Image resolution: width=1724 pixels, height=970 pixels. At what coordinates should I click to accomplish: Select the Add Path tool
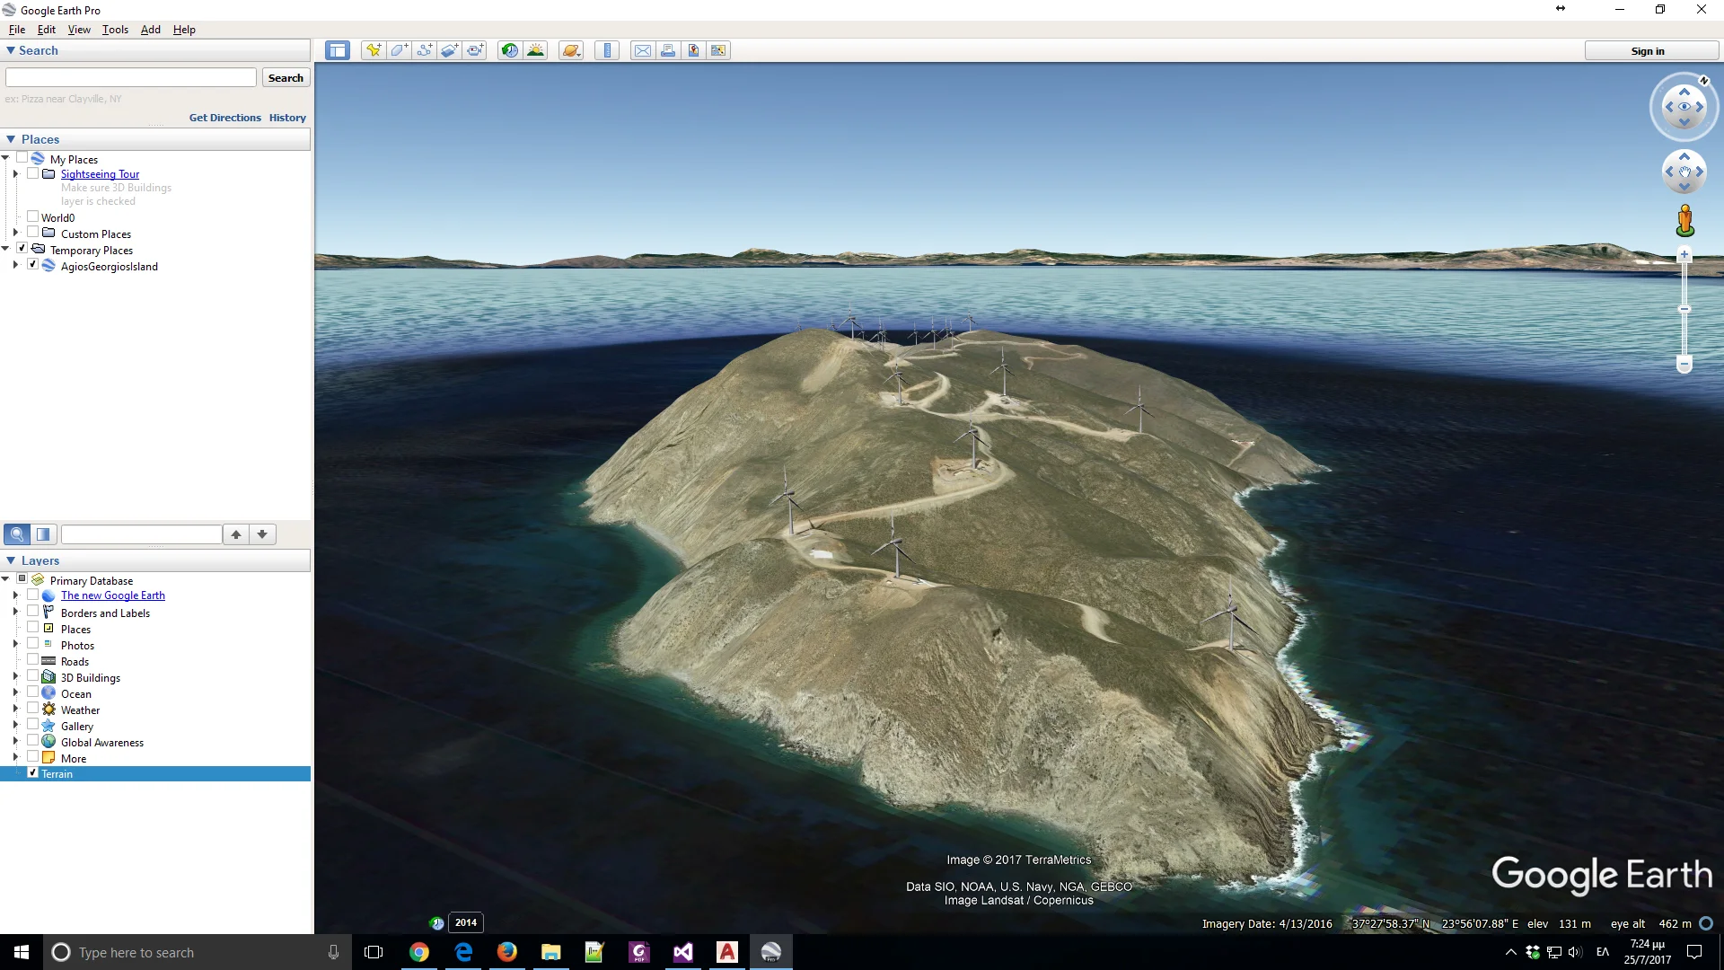click(424, 50)
